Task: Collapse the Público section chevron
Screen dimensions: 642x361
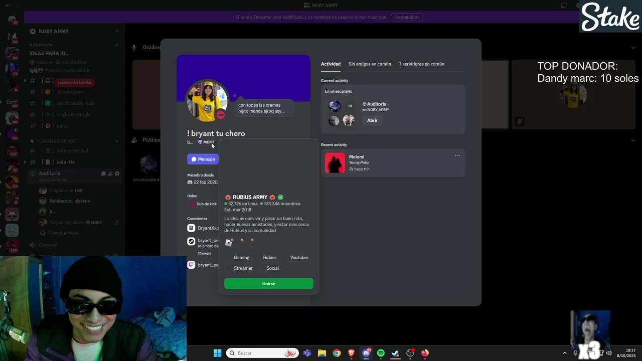Action: (x=633, y=140)
